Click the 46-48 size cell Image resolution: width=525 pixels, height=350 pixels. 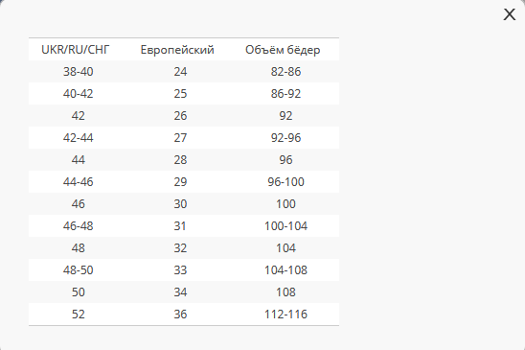78,226
